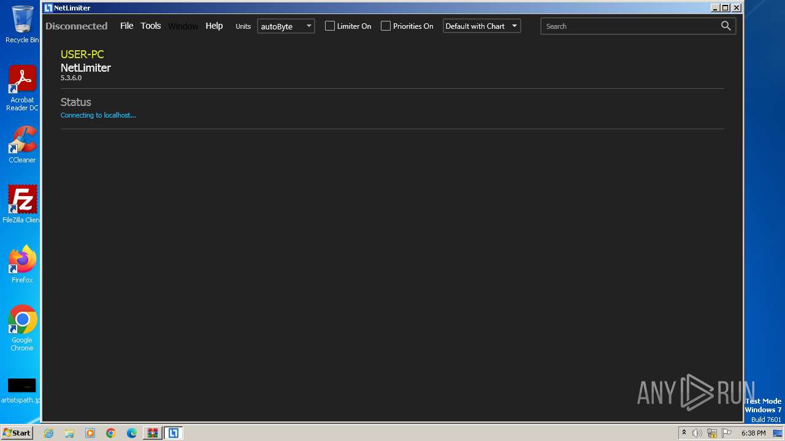Open FileZilla Client shortcut

[x=22, y=204]
